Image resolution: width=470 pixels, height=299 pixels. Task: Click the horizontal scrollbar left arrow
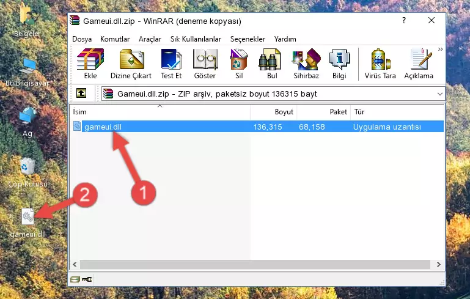75,265
